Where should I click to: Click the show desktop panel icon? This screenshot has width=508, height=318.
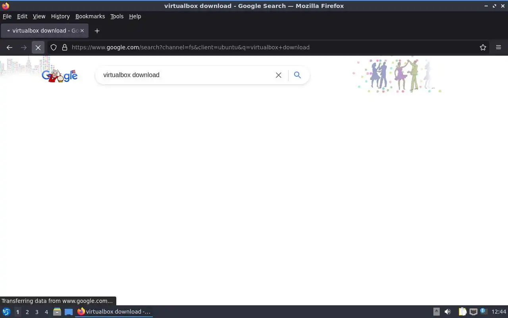click(69, 312)
